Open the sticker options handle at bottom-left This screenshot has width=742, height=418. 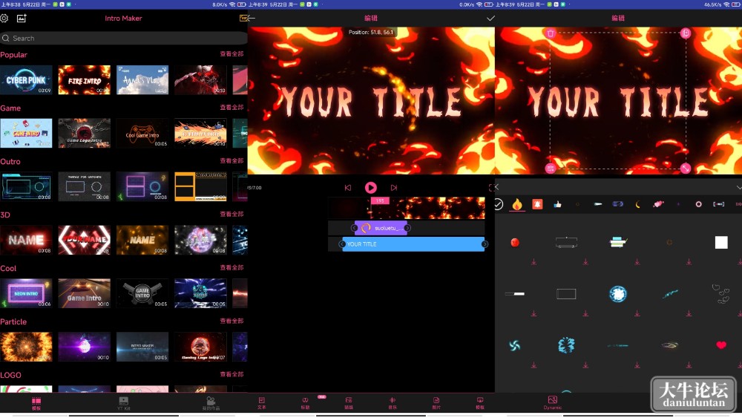pos(551,168)
